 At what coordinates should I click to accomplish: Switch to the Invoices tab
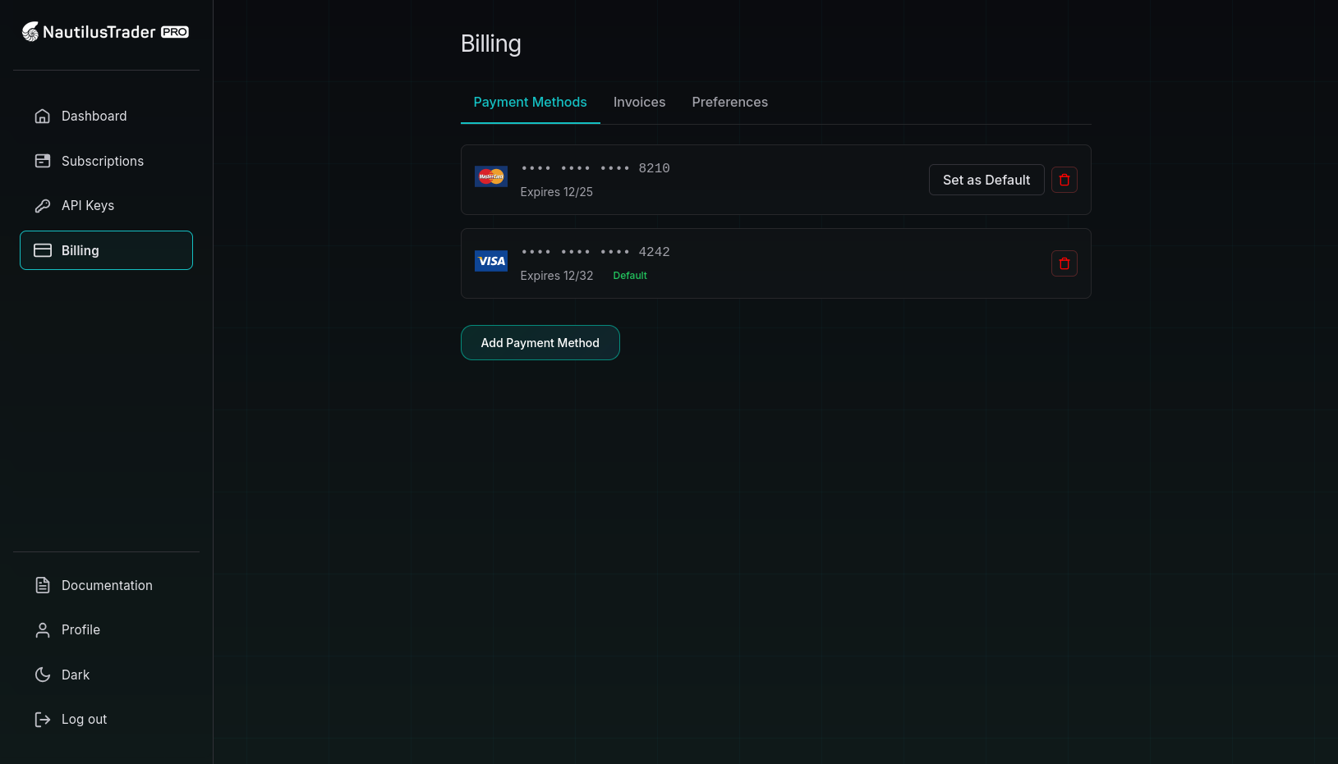coord(639,102)
